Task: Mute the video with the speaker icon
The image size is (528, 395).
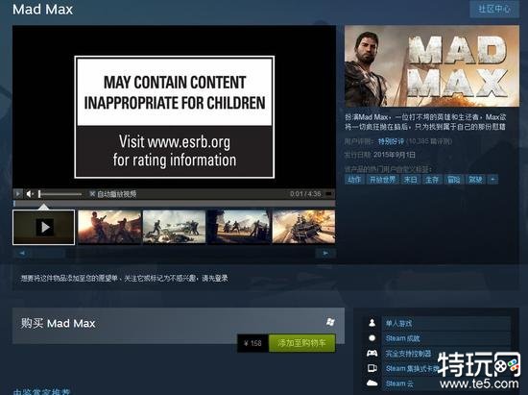Action: (x=30, y=194)
